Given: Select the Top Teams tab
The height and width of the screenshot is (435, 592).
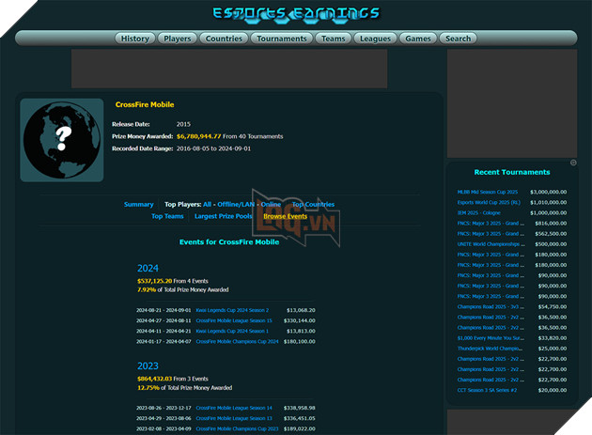Looking at the screenshot, I should [167, 216].
